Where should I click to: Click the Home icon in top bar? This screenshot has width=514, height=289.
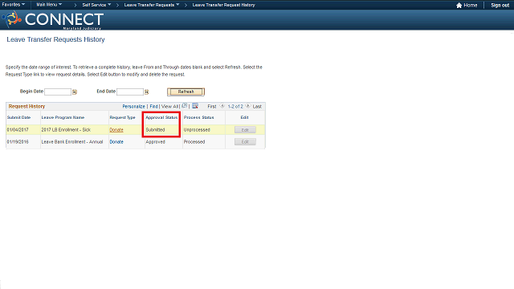tap(459, 6)
